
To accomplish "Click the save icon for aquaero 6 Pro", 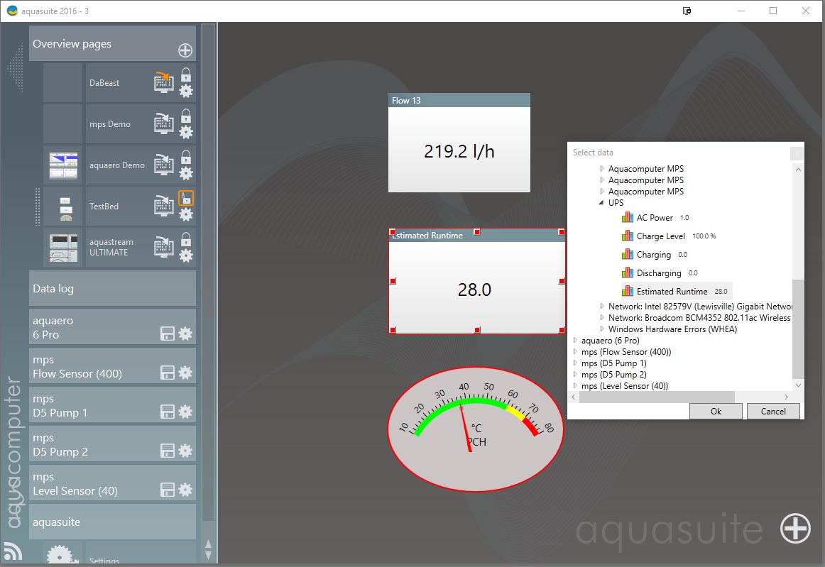I will click(x=168, y=334).
